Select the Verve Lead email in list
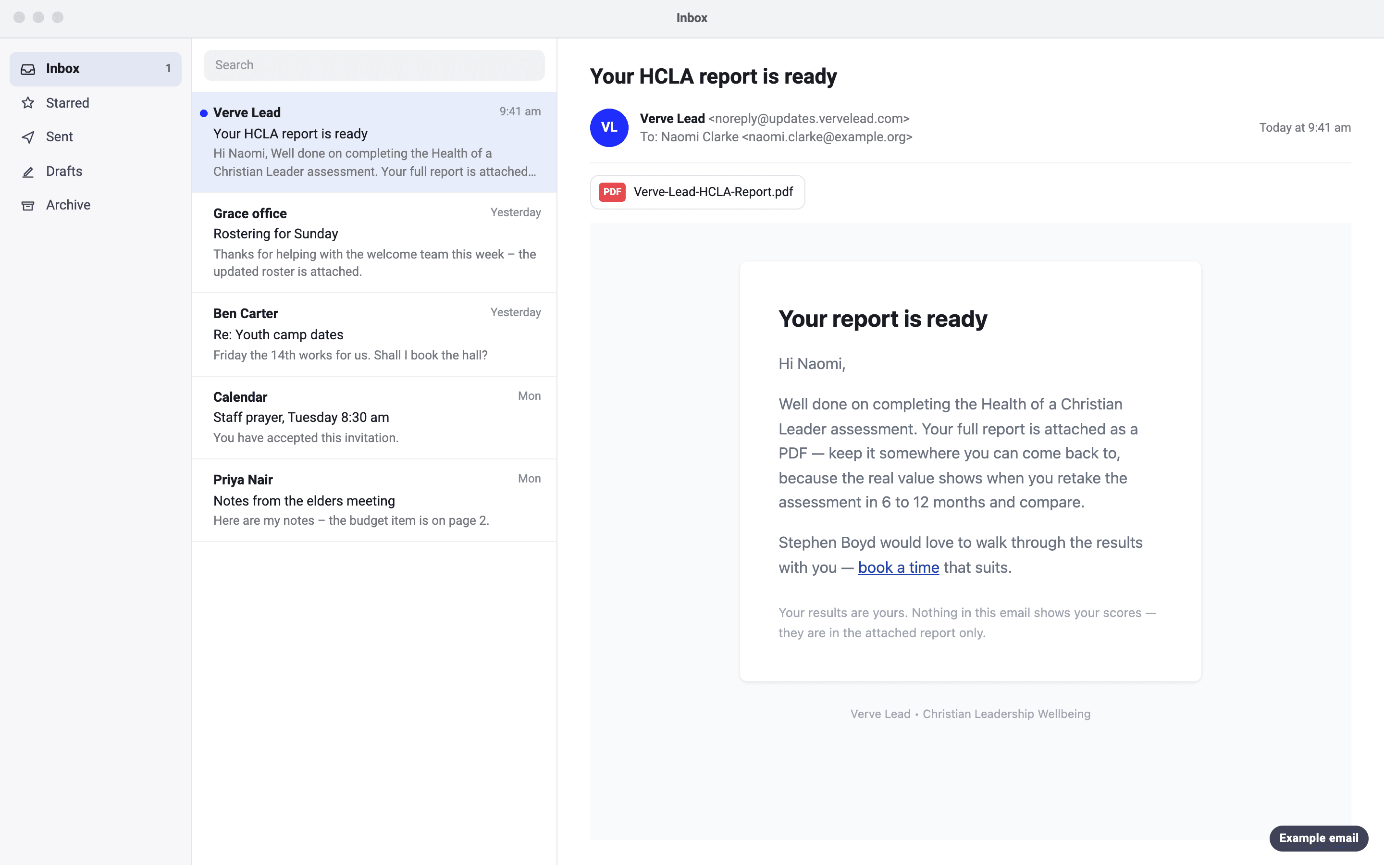This screenshot has height=865, width=1384. click(x=374, y=142)
